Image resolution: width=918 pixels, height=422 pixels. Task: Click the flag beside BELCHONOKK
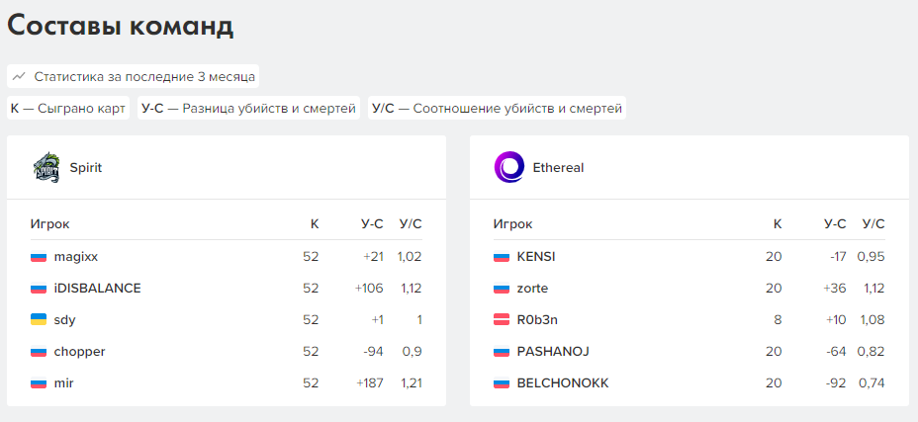point(502,383)
